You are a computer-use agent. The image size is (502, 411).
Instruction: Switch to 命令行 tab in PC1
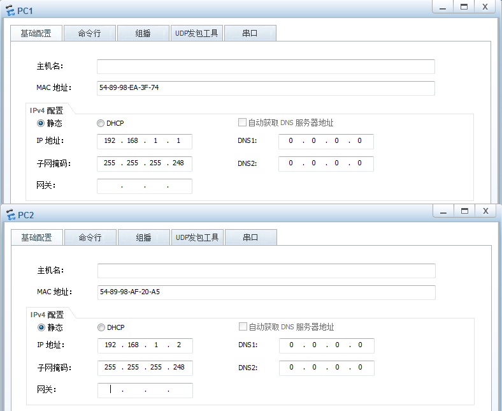pos(90,33)
